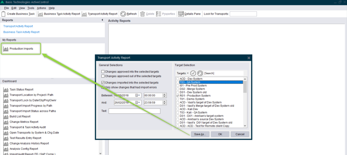Toggle the Details Pane icon
Viewport: 347px width, 155px height.
click(181, 14)
